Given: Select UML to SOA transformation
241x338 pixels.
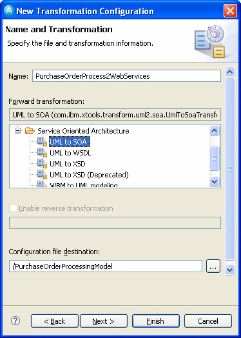Looking at the screenshot, I should click(x=68, y=142).
